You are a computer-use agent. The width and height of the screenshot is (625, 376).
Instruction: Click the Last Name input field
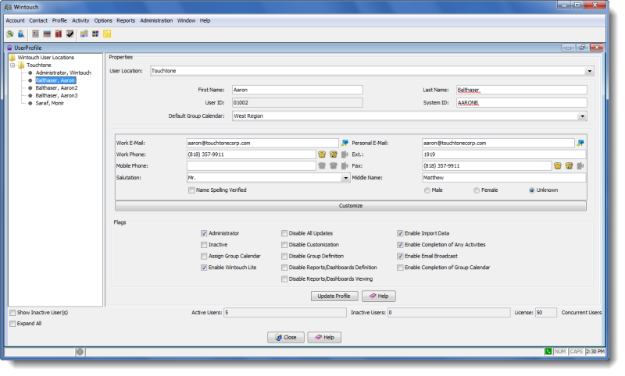(x=522, y=90)
